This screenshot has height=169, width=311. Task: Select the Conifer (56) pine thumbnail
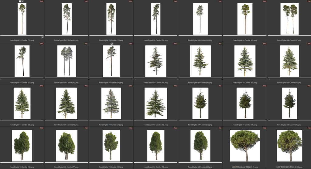click(x=67, y=19)
